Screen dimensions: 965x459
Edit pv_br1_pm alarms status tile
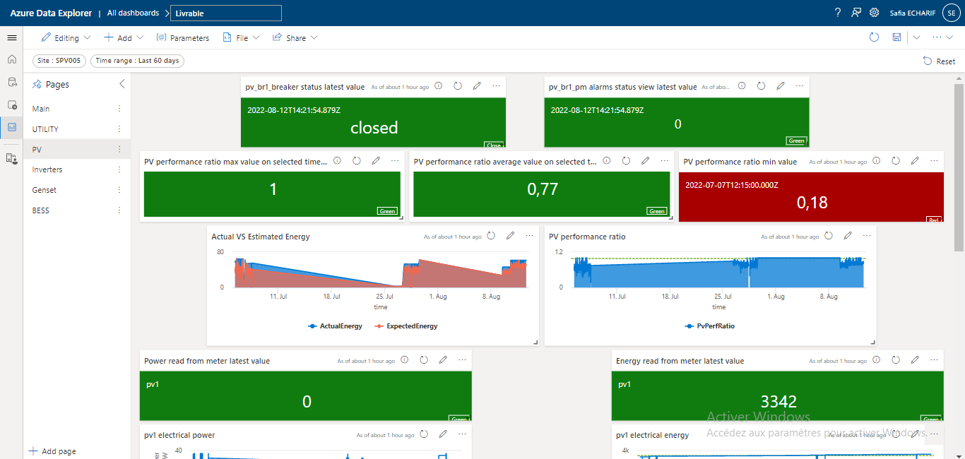(x=781, y=86)
